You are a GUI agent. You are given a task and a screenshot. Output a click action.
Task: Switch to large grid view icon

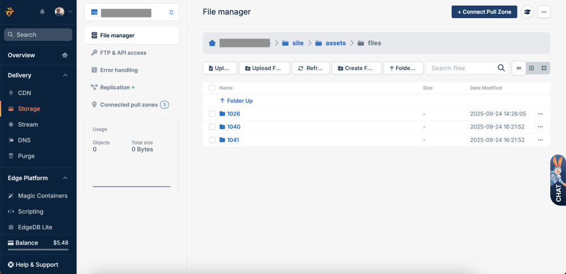coord(544,68)
